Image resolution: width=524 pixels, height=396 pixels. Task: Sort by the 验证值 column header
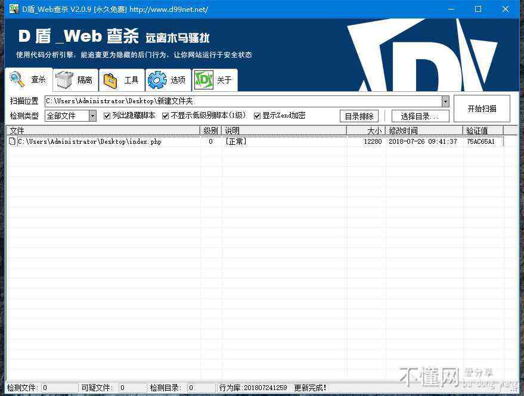(483, 131)
